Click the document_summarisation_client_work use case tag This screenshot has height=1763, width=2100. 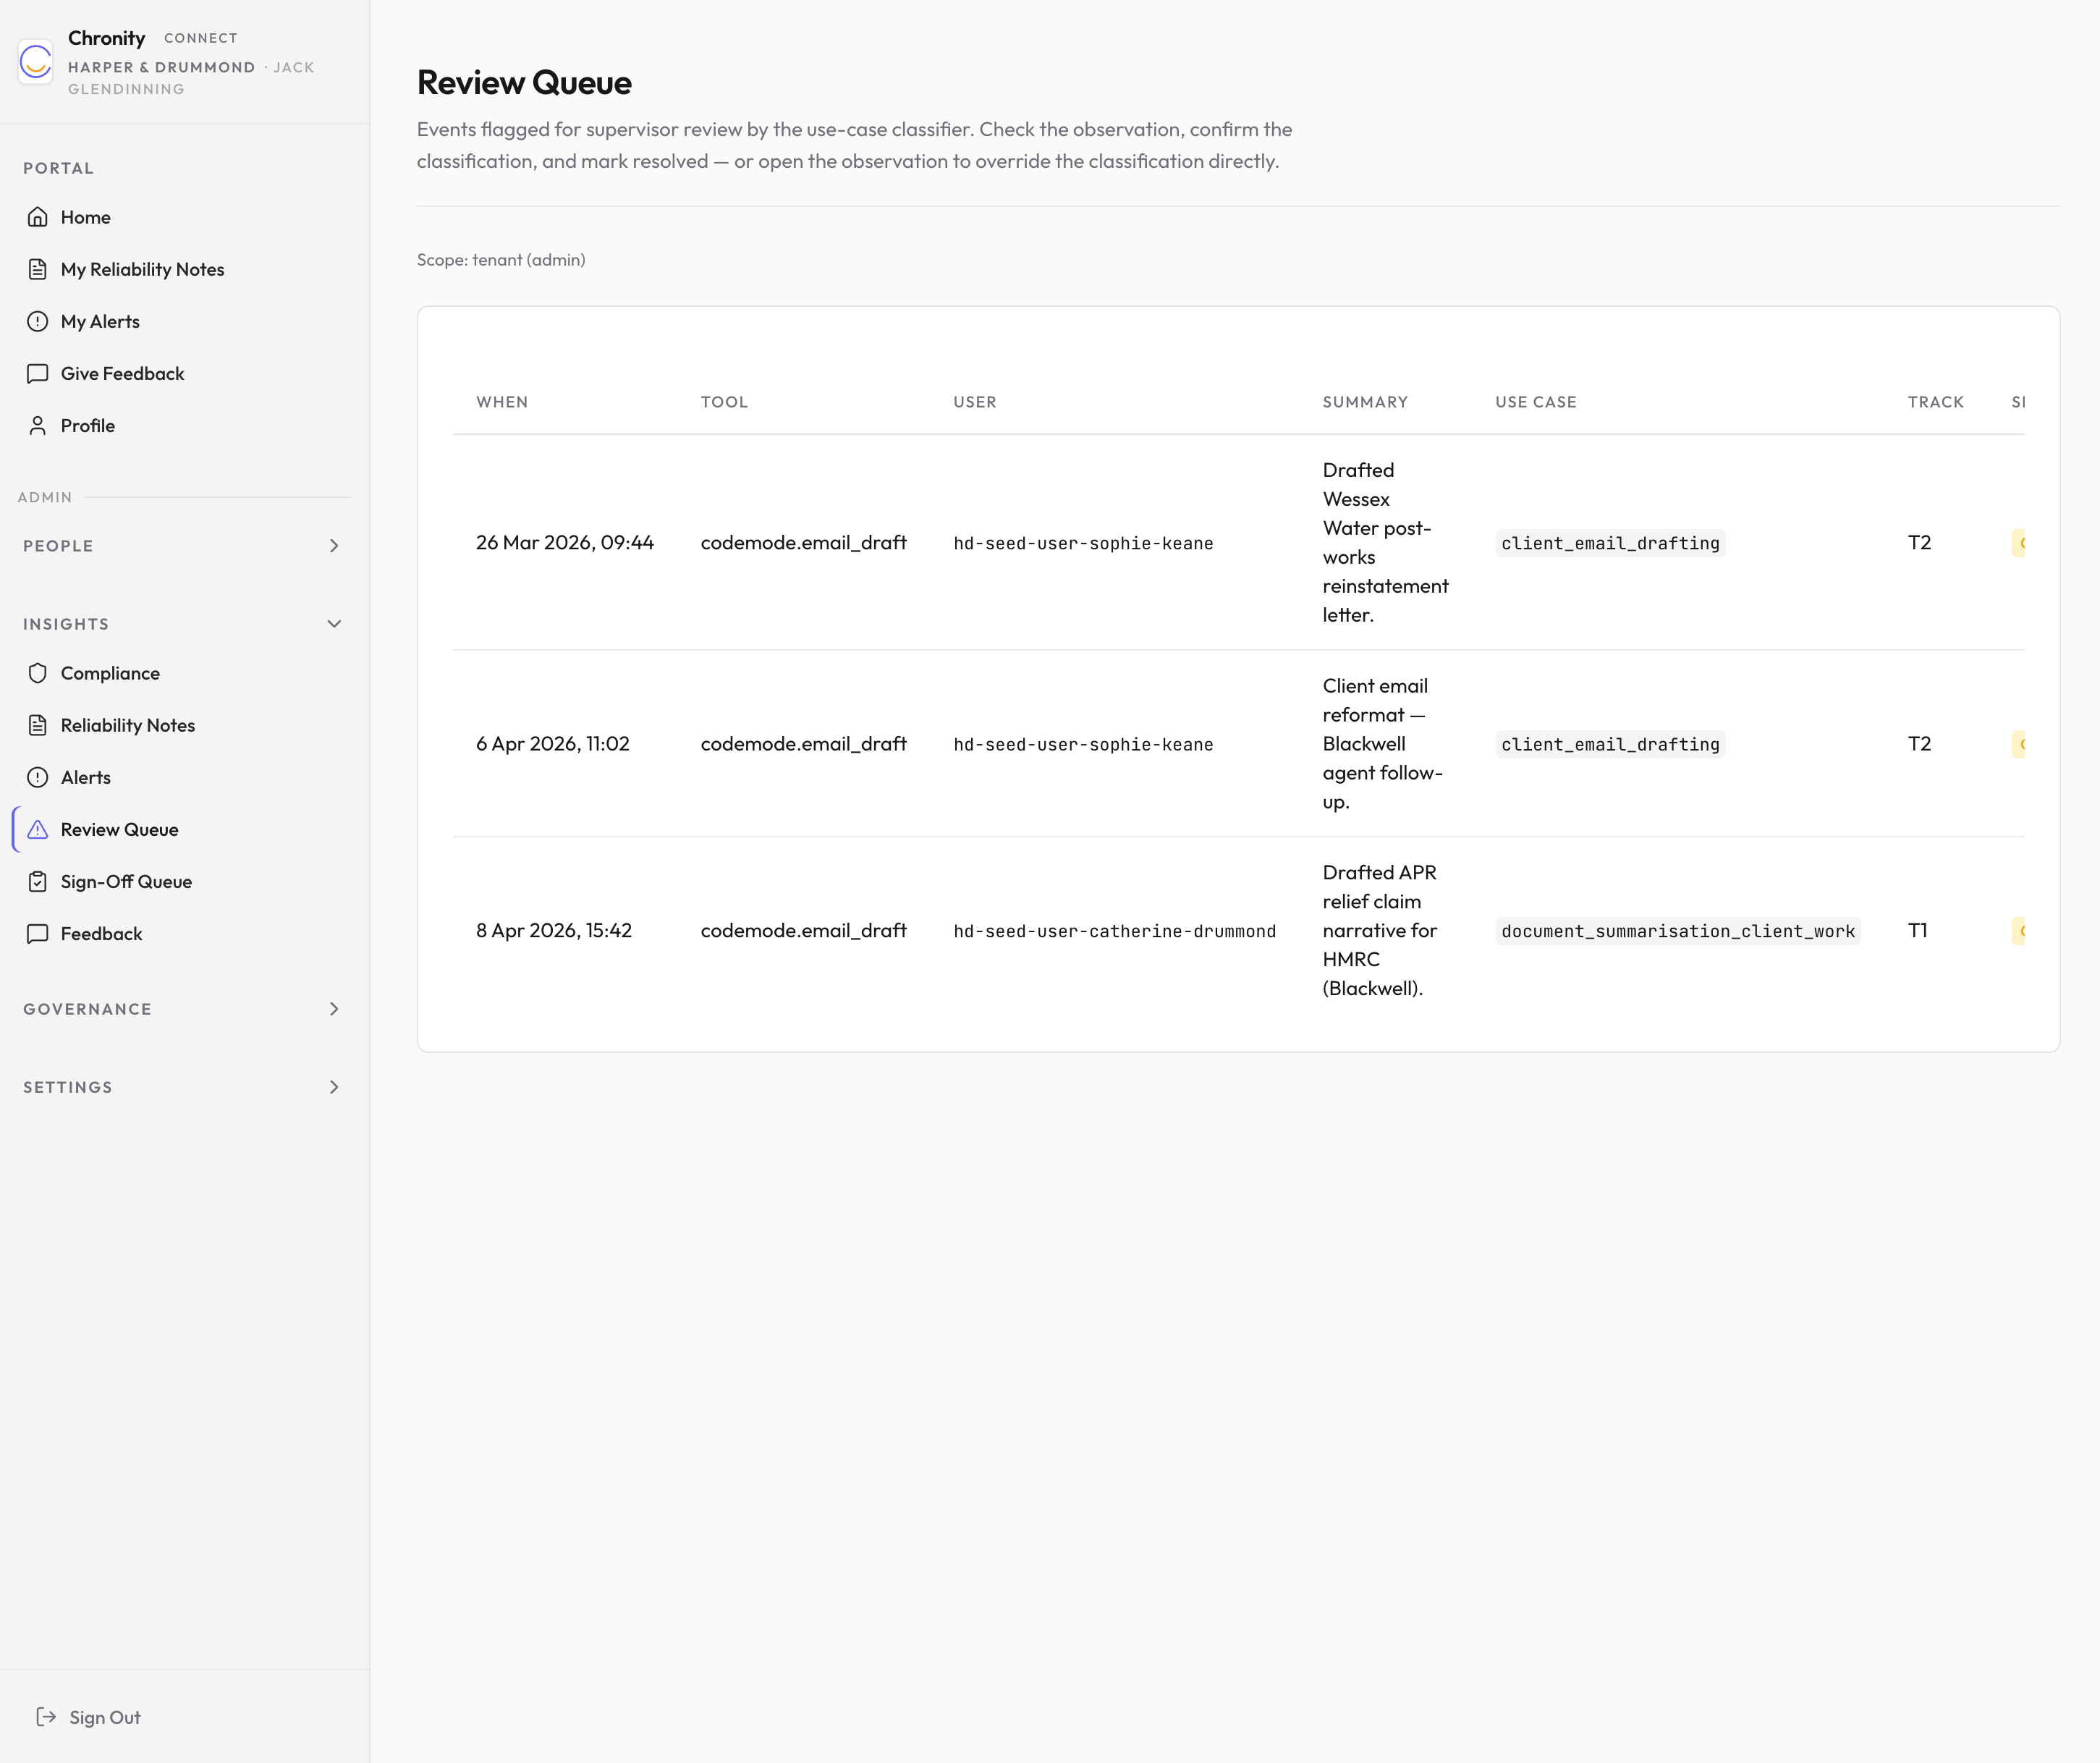click(x=1677, y=931)
